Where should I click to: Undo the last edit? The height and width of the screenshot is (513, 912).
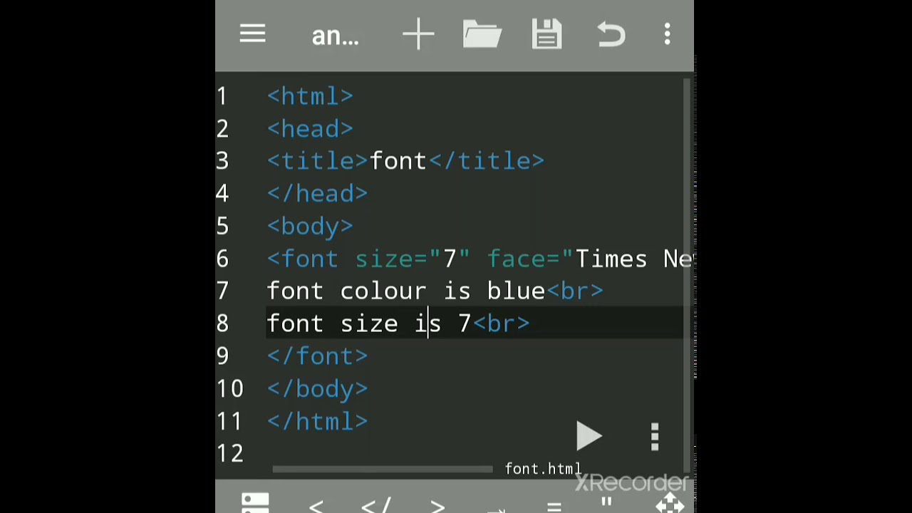611,34
